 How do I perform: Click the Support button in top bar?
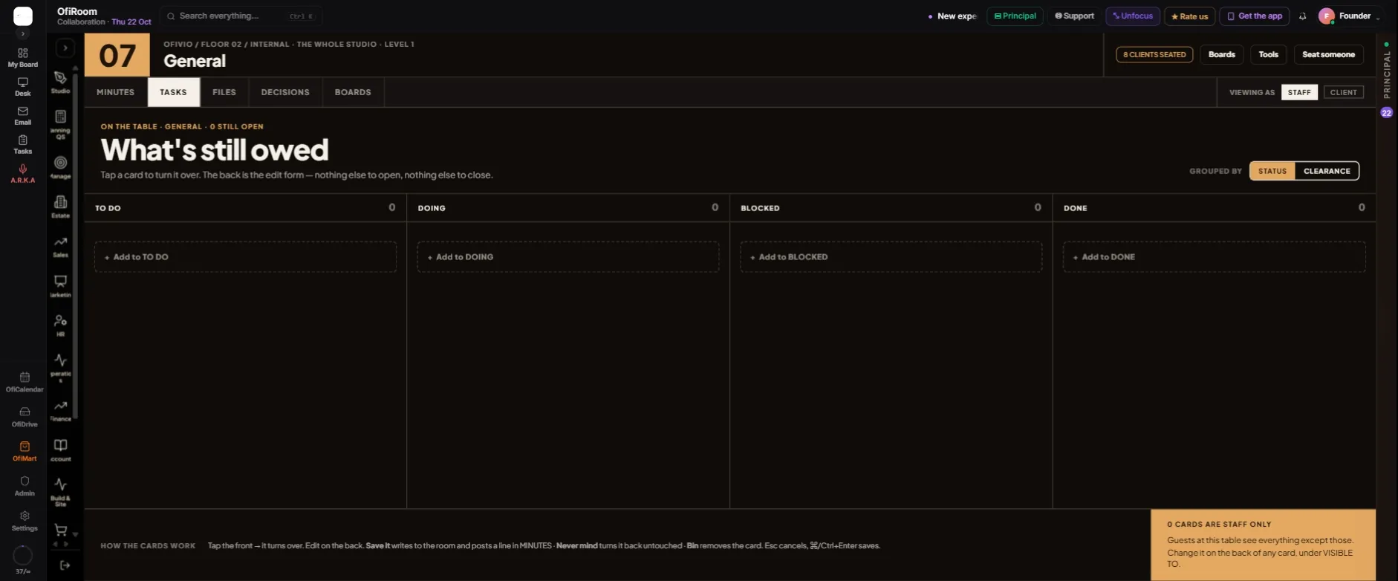(1075, 16)
